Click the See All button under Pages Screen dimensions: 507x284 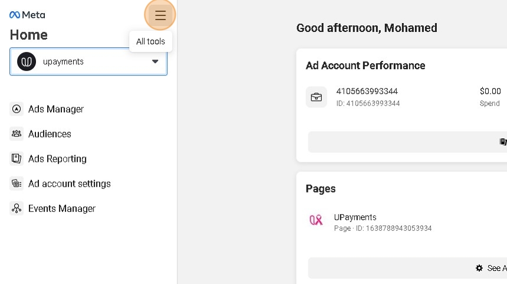point(493,268)
